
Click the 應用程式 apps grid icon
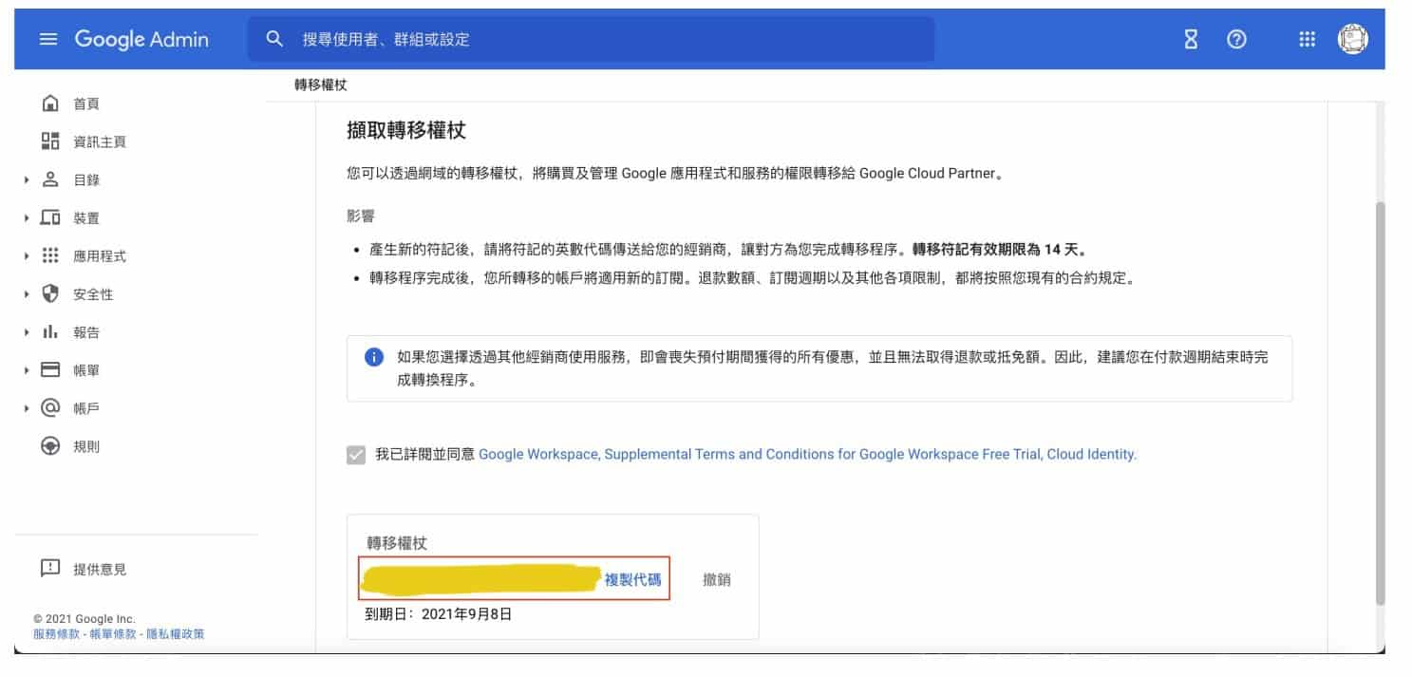[x=50, y=255]
